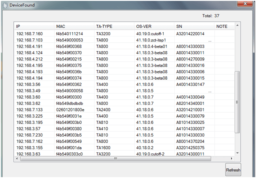Select the device row 192.168.7.160
The height and width of the screenshot is (178, 256).
click(x=124, y=34)
